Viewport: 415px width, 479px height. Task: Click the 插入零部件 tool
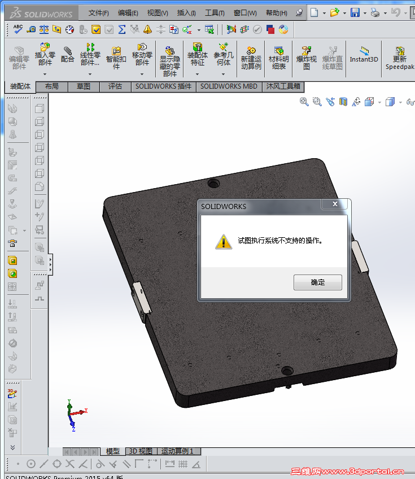[45, 54]
